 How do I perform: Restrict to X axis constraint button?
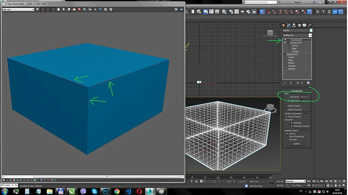pyautogui.click(x=318, y=12)
